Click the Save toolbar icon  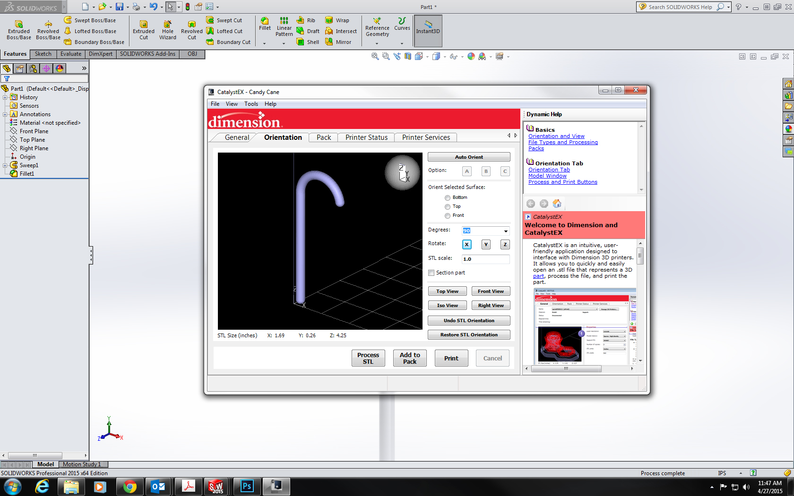pos(120,7)
